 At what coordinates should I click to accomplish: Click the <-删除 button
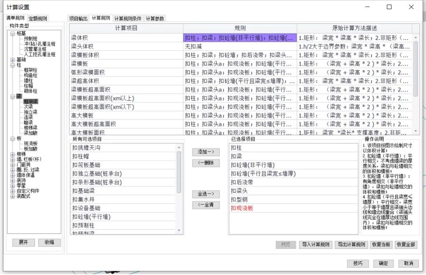pyautogui.click(x=205, y=163)
